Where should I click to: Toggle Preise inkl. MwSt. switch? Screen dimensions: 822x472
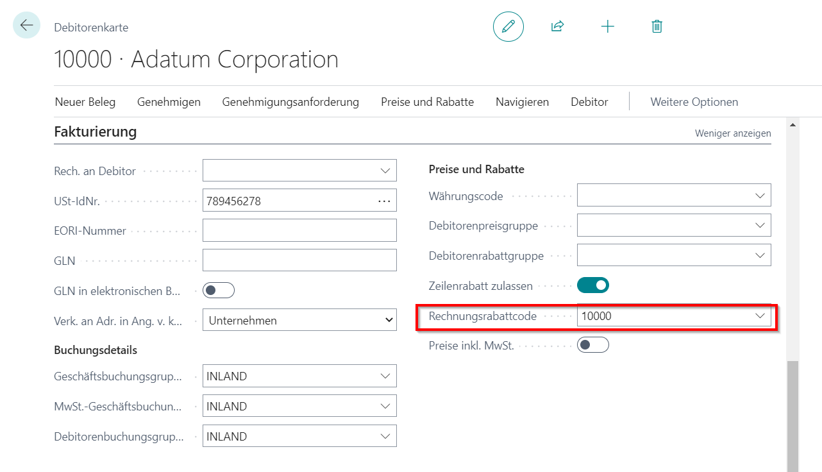click(593, 345)
